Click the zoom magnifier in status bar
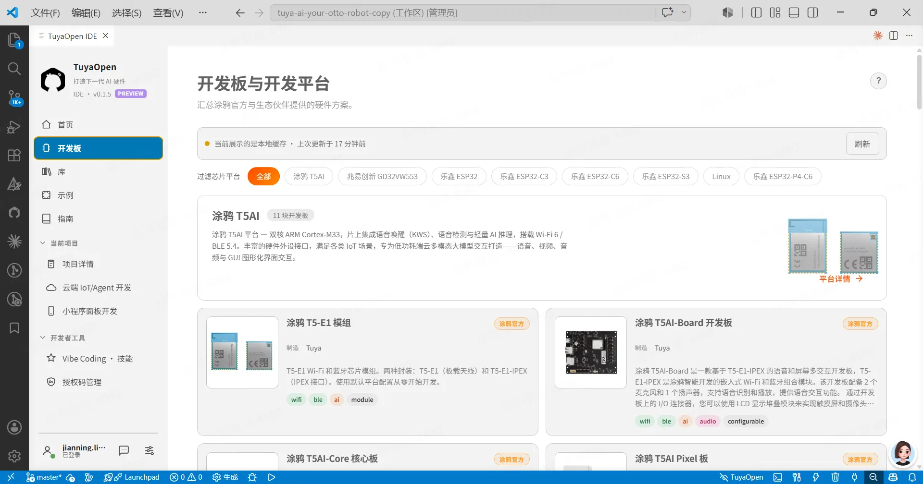 [x=873, y=477]
